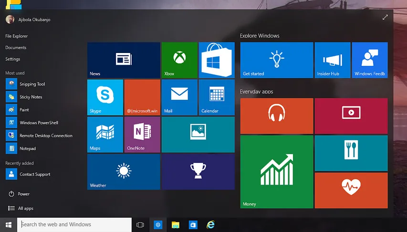
Task: Launch the Xbox tile
Action: click(x=179, y=60)
